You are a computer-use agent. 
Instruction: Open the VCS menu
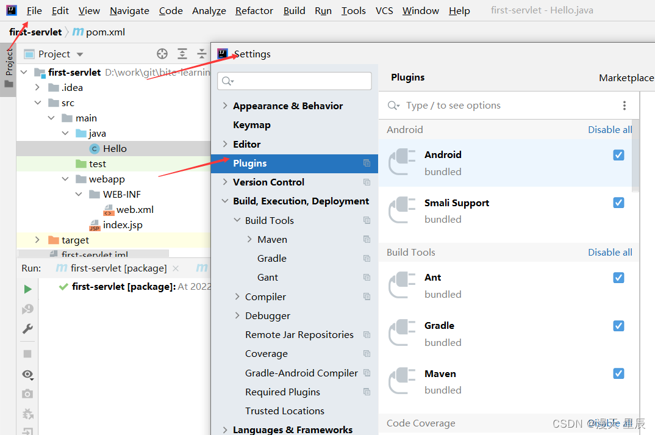[384, 10]
